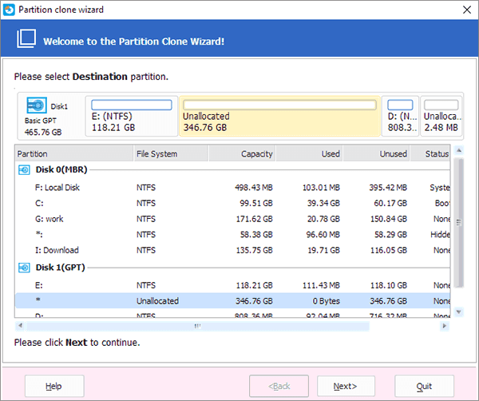This screenshot has height=401, width=479.
Task: Click the Partition clone wizard title icon
Action: (10, 10)
